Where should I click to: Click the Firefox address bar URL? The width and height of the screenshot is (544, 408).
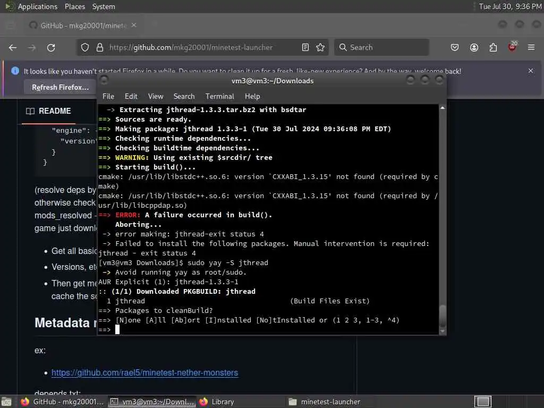coord(191,47)
